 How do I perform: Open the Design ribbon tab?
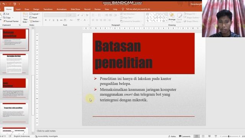point(36,9)
